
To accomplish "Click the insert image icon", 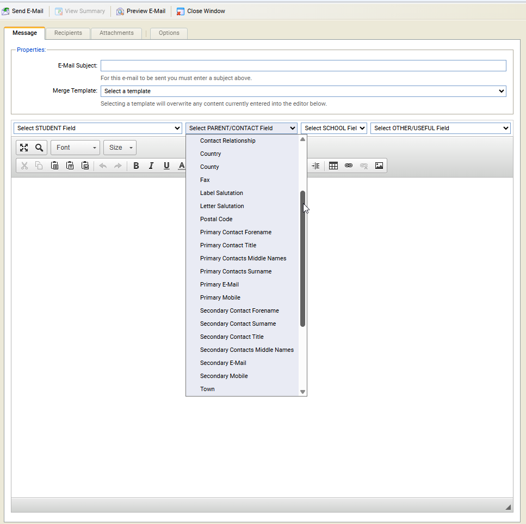I will tap(379, 166).
